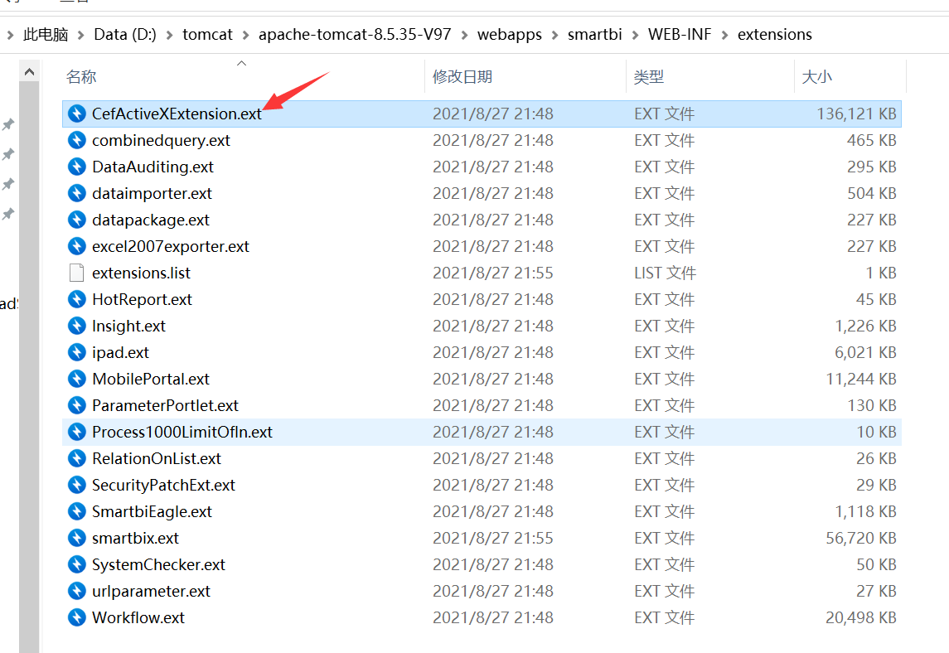This screenshot has width=949, height=653.
Task: Click the Process1000LimitOfIn.ext file icon
Action: [x=77, y=432]
